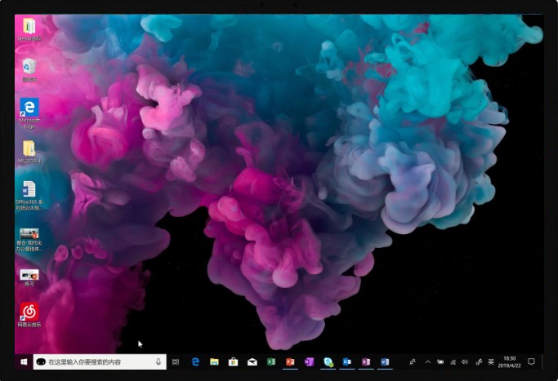The height and width of the screenshot is (381, 558).
Task: Open the pen tray icon beside the volume
Action: pos(479,361)
